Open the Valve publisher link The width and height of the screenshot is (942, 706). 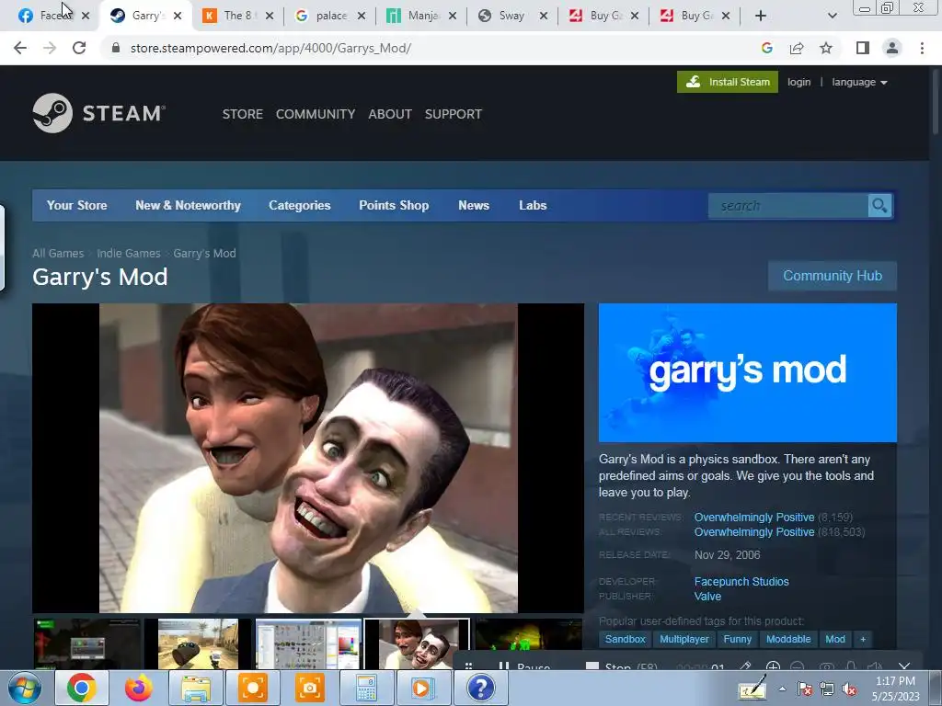[x=707, y=596]
